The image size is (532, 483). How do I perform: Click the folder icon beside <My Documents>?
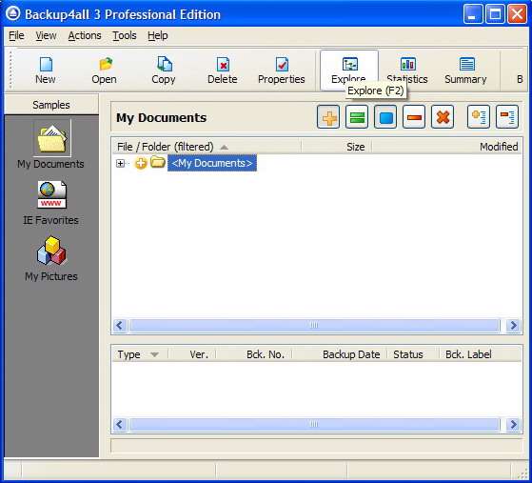point(158,162)
